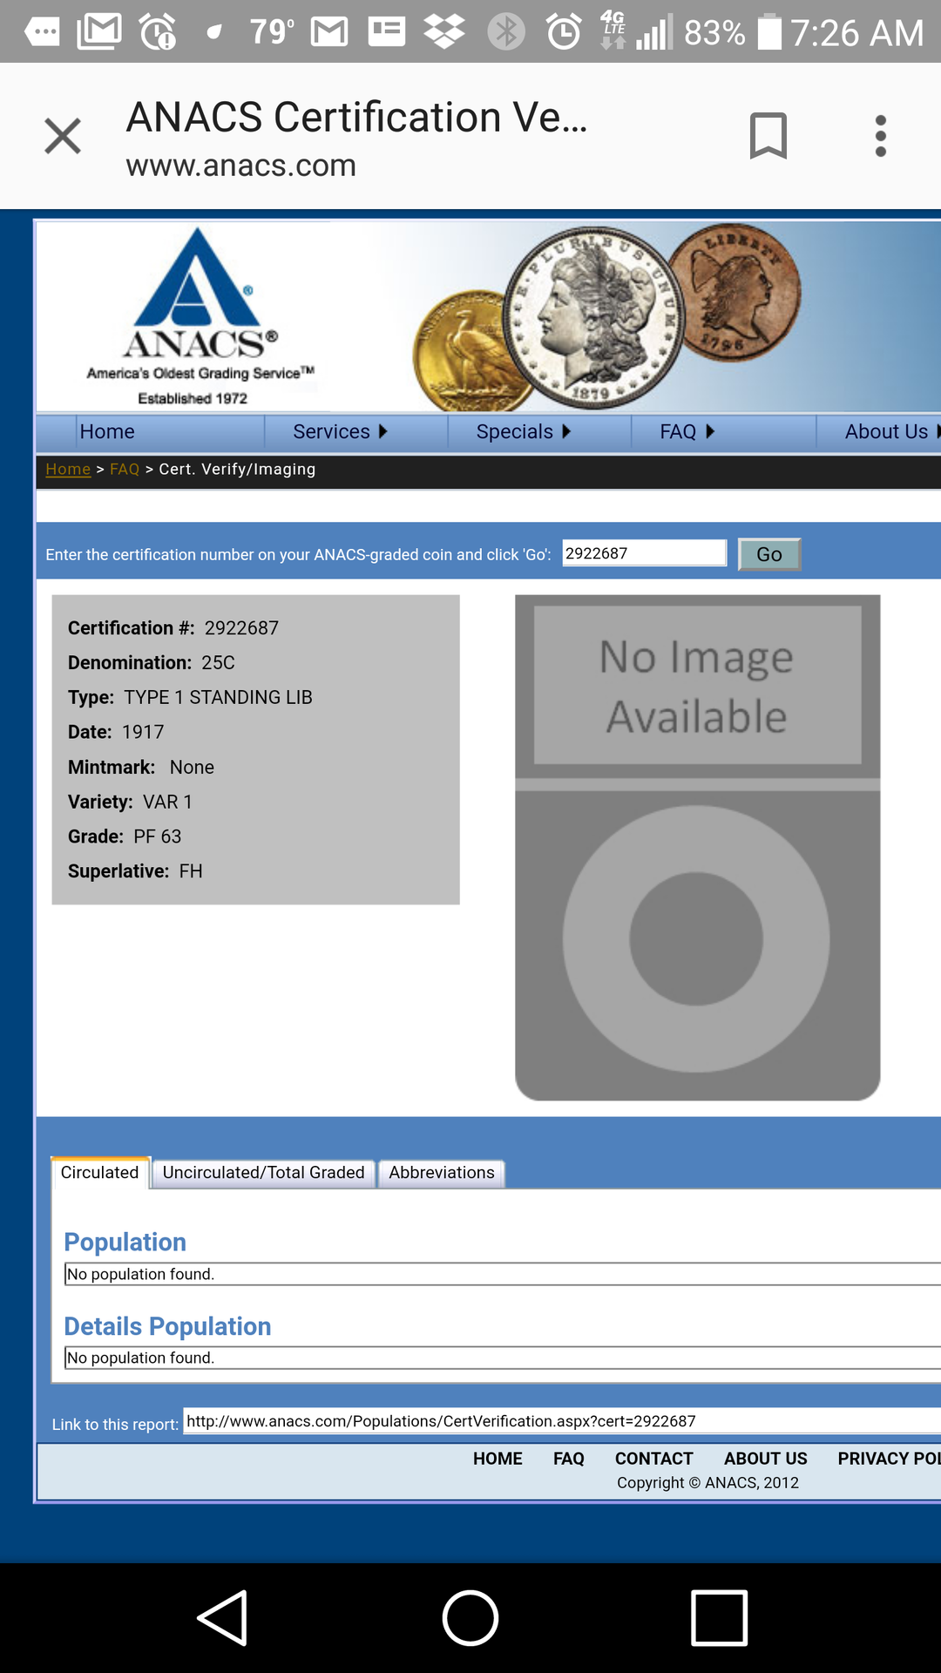This screenshot has width=941, height=1673.
Task: Expand the Services menu
Action: pyautogui.click(x=340, y=431)
